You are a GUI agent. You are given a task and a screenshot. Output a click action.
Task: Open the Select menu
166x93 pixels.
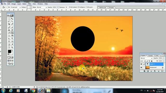24,4
